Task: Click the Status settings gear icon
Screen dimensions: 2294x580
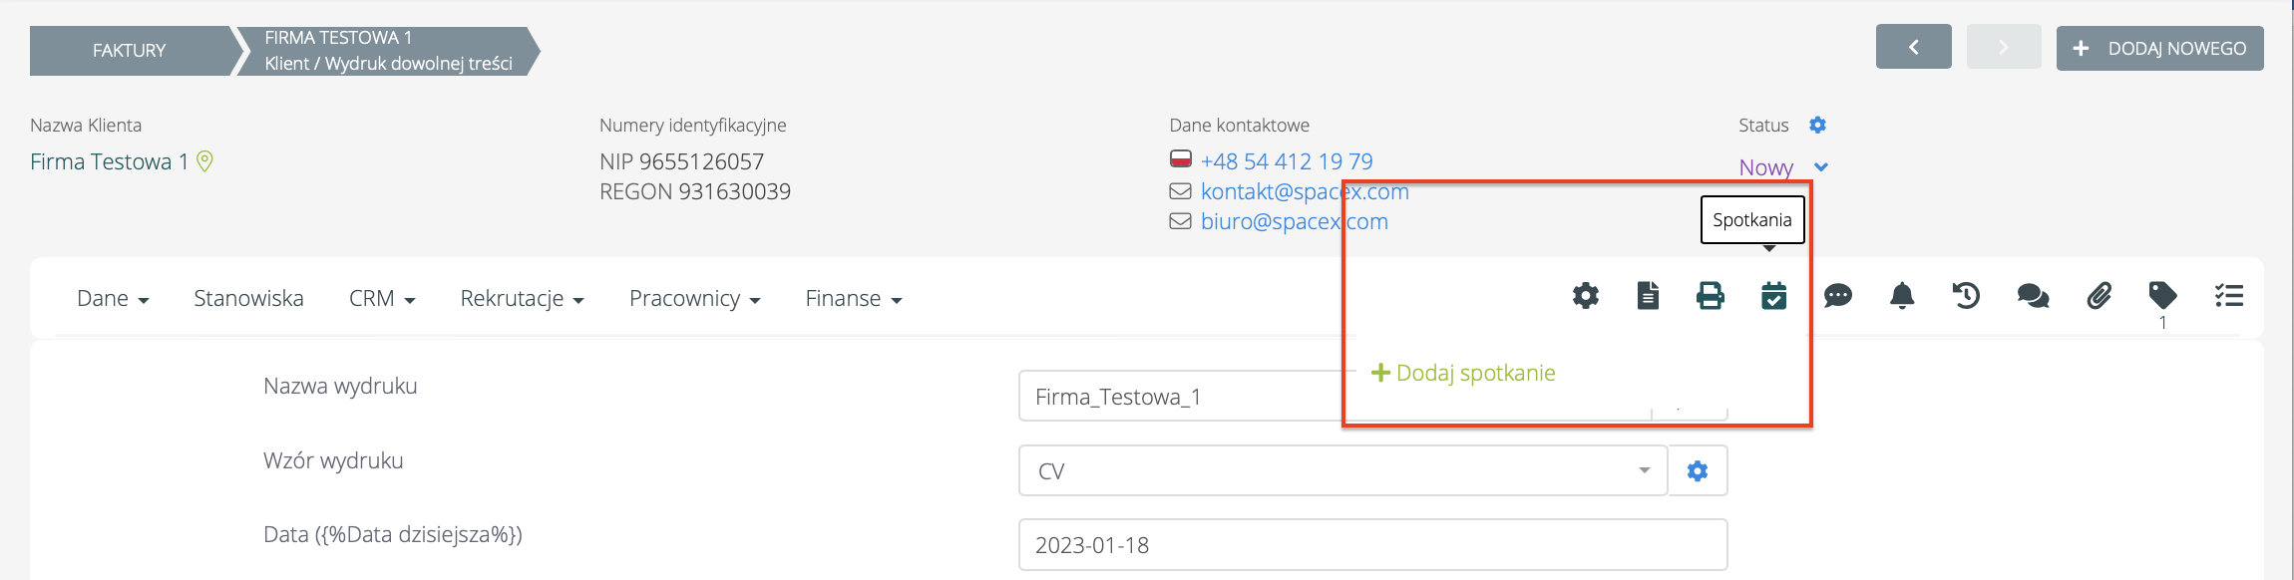Action: (x=1817, y=126)
